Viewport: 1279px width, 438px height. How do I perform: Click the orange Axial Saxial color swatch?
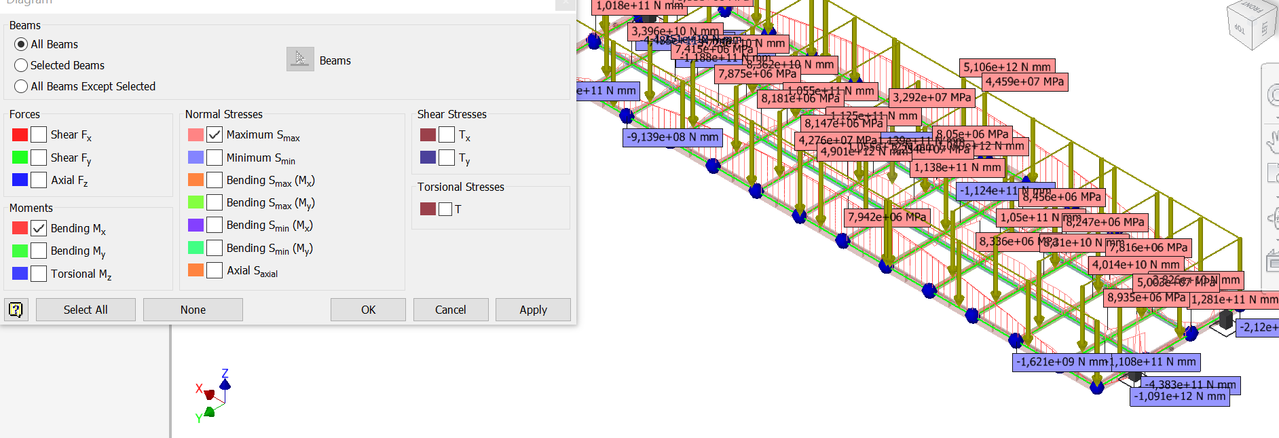(x=196, y=270)
